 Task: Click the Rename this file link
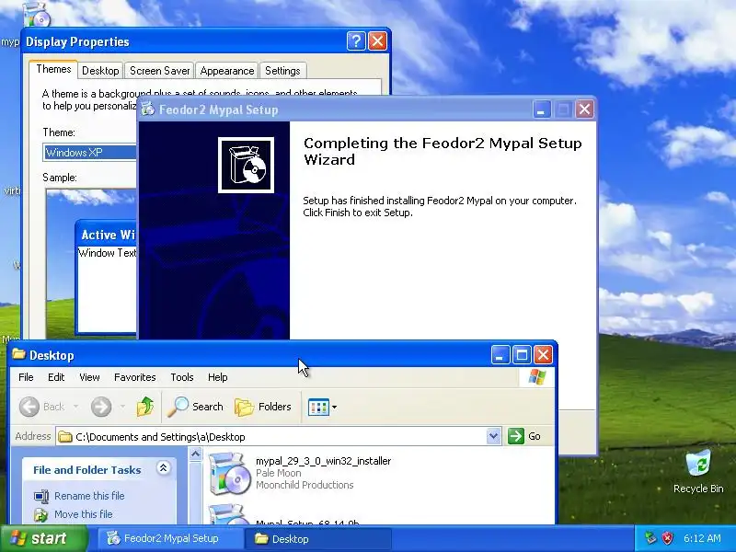coord(89,496)
